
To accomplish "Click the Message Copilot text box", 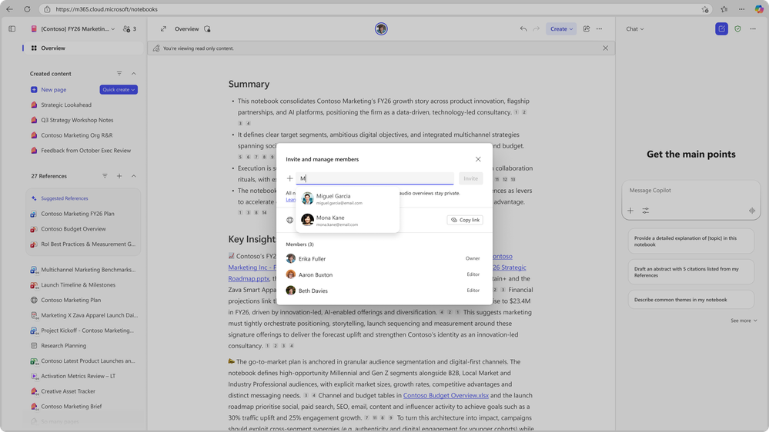I will click(x=690, y=191).
